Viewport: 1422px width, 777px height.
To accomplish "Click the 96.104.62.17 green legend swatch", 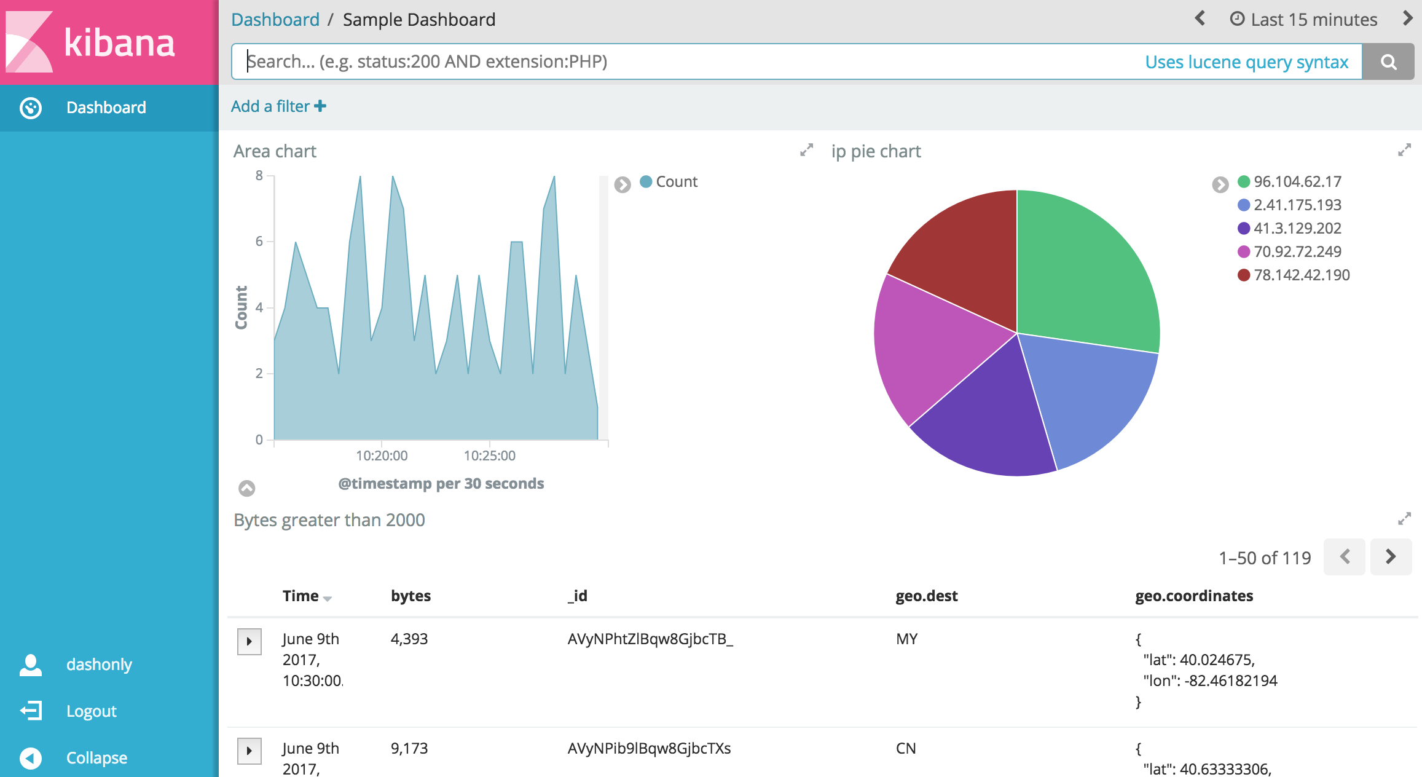I will click(x=1244, y=181).
